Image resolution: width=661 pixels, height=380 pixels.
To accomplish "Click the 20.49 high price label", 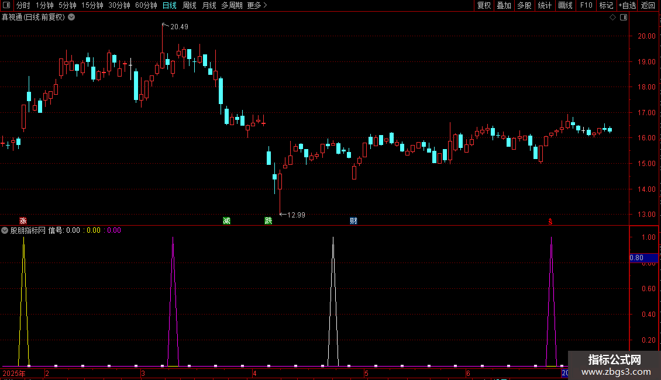I will (179, 27).
